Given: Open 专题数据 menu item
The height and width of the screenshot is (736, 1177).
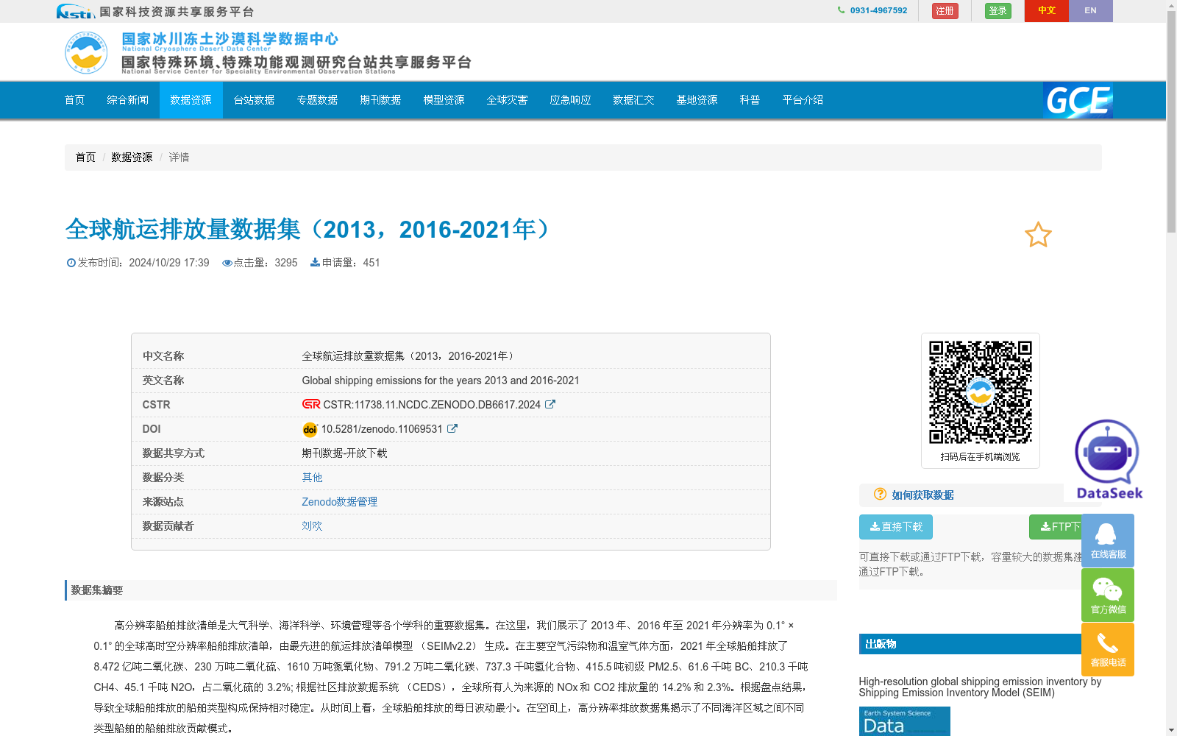Looking at the screenshot, I should click(318, 100).
